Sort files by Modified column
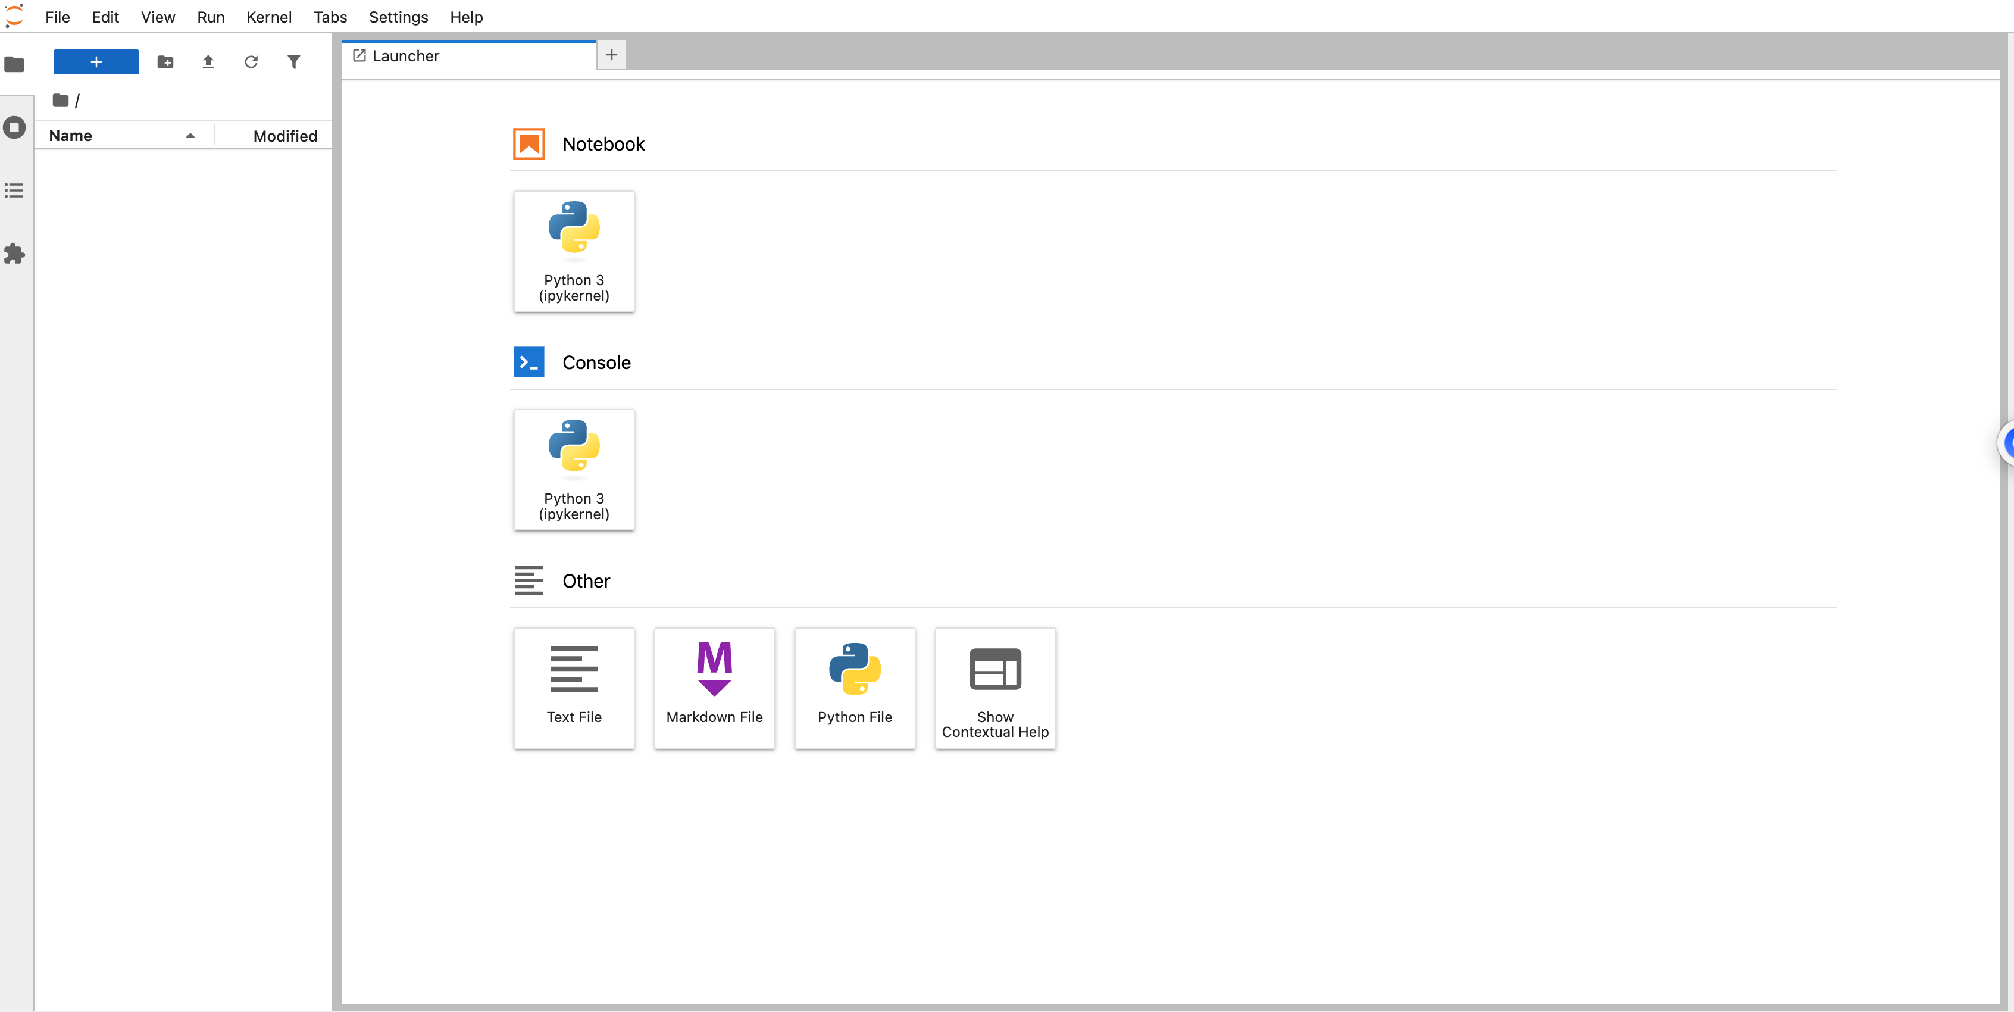 pyautogui.click(x=284, y=136)
